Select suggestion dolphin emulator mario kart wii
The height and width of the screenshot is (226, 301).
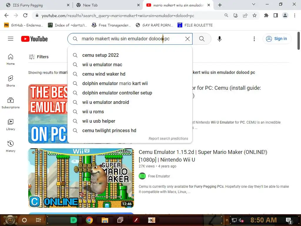point(130,83)
